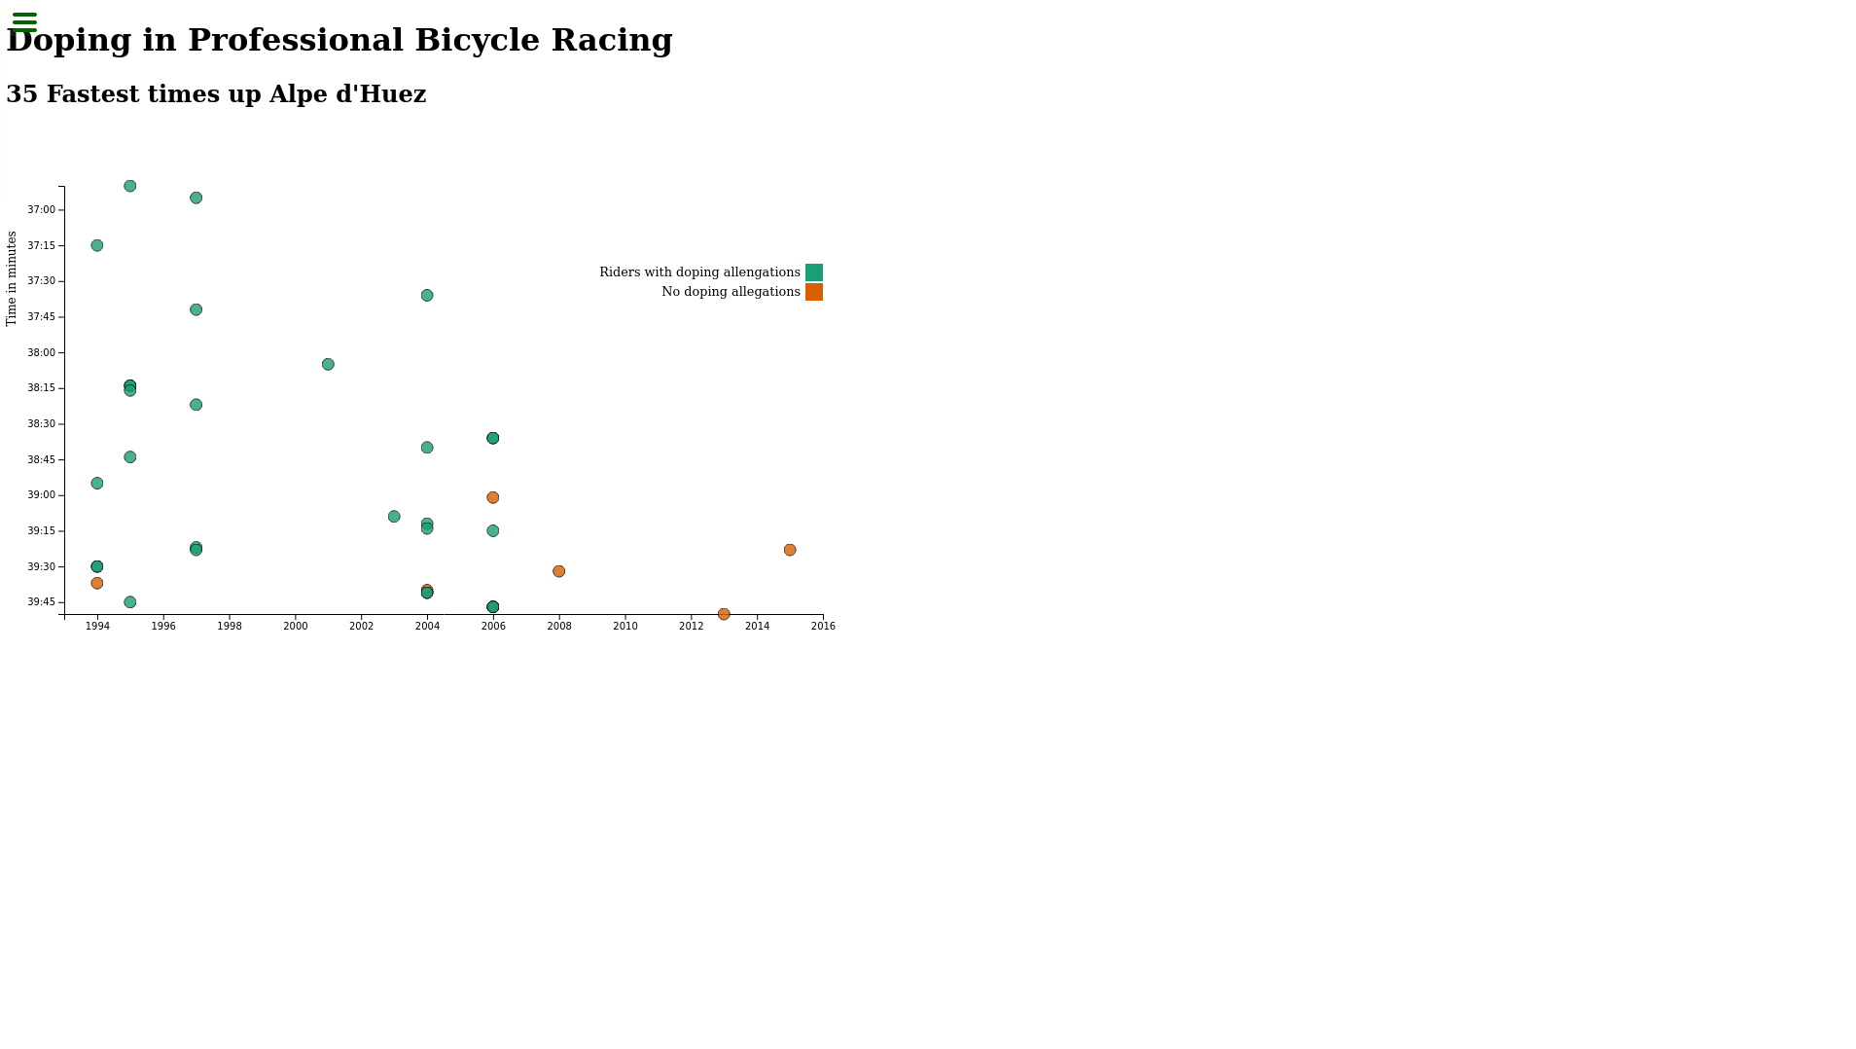Click the orange no doping allegations swatch
The height and width of the screenshot is (1049, 1856).
pyautogui.click(x=814, y=292)
